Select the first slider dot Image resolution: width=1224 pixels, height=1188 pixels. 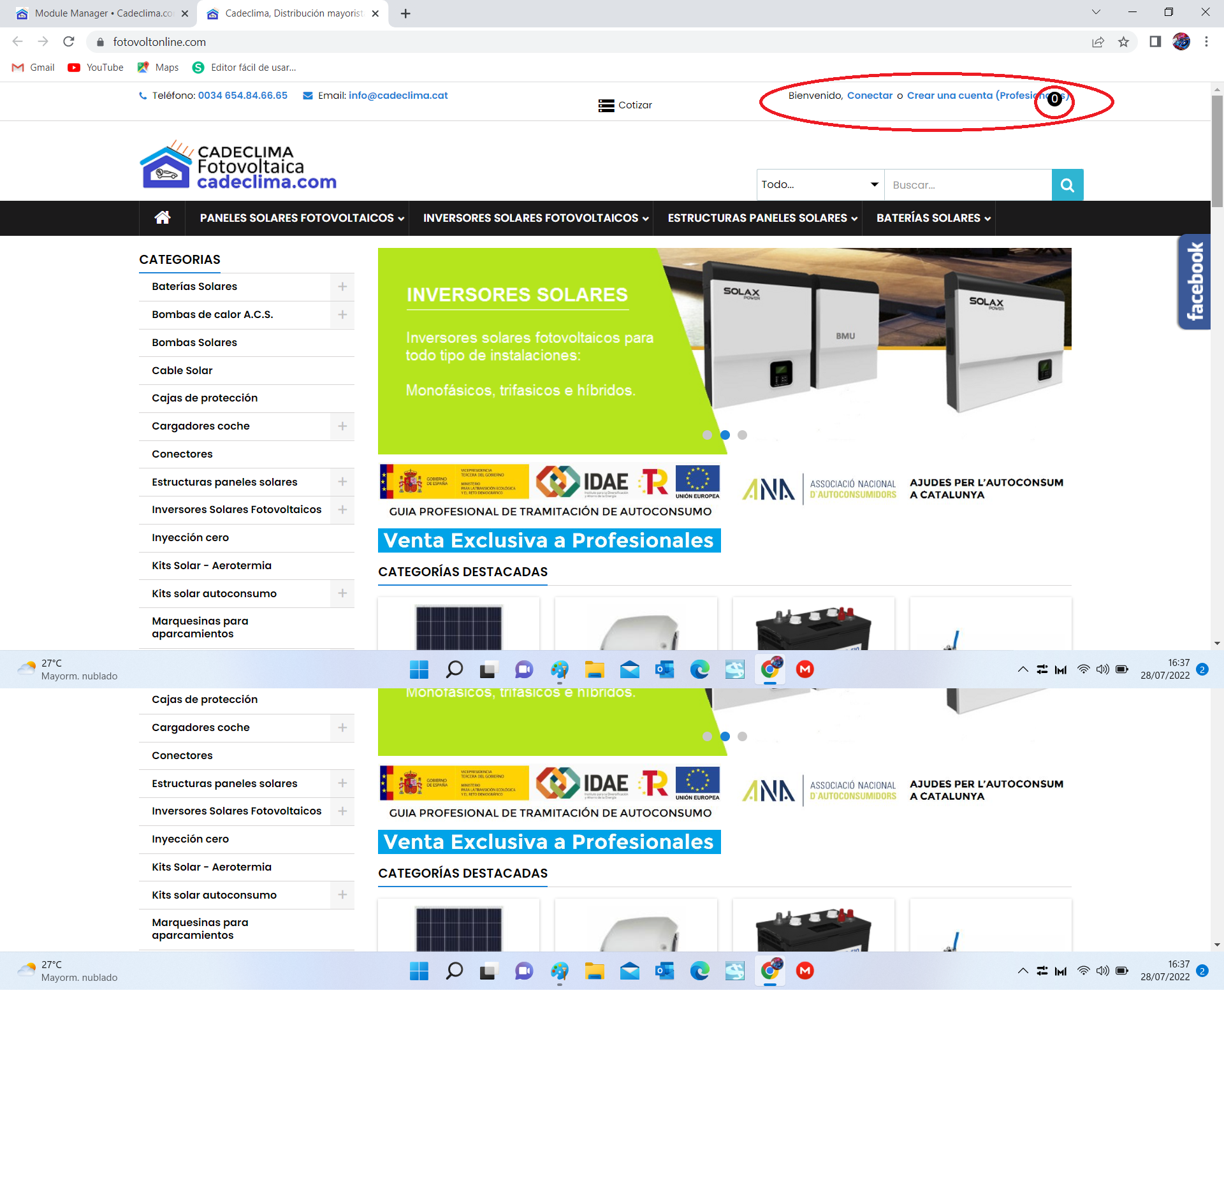(x=707, y=435)
